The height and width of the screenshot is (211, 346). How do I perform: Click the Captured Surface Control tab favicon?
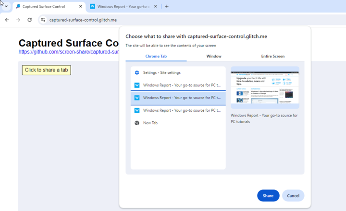click(18, 6)
